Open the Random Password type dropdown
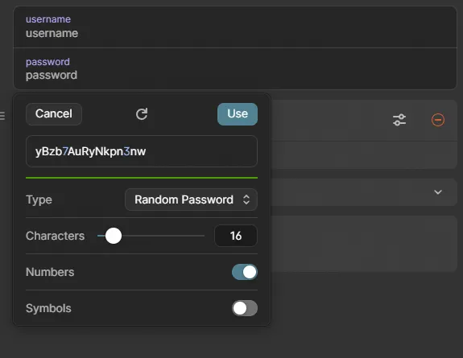The height and width of the screenshot is (358, 463). 191,200
